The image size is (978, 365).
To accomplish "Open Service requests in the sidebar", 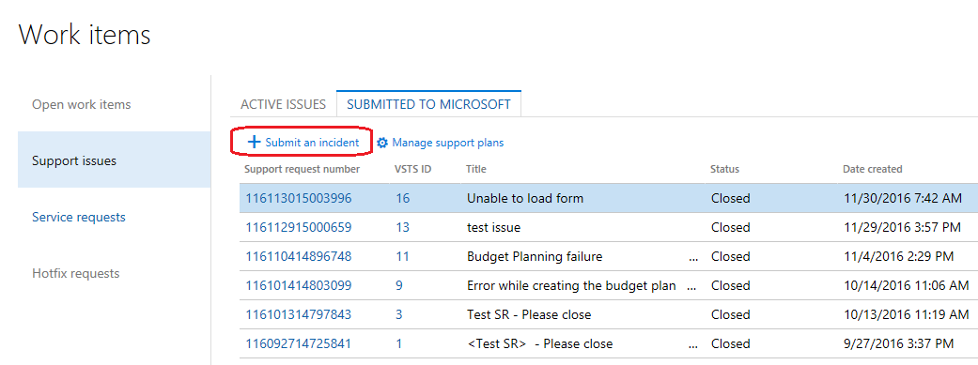I will 79,217.
